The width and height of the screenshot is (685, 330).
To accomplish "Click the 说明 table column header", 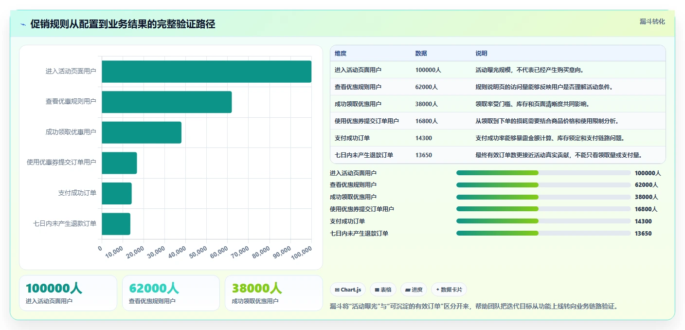I will (481, 53).
